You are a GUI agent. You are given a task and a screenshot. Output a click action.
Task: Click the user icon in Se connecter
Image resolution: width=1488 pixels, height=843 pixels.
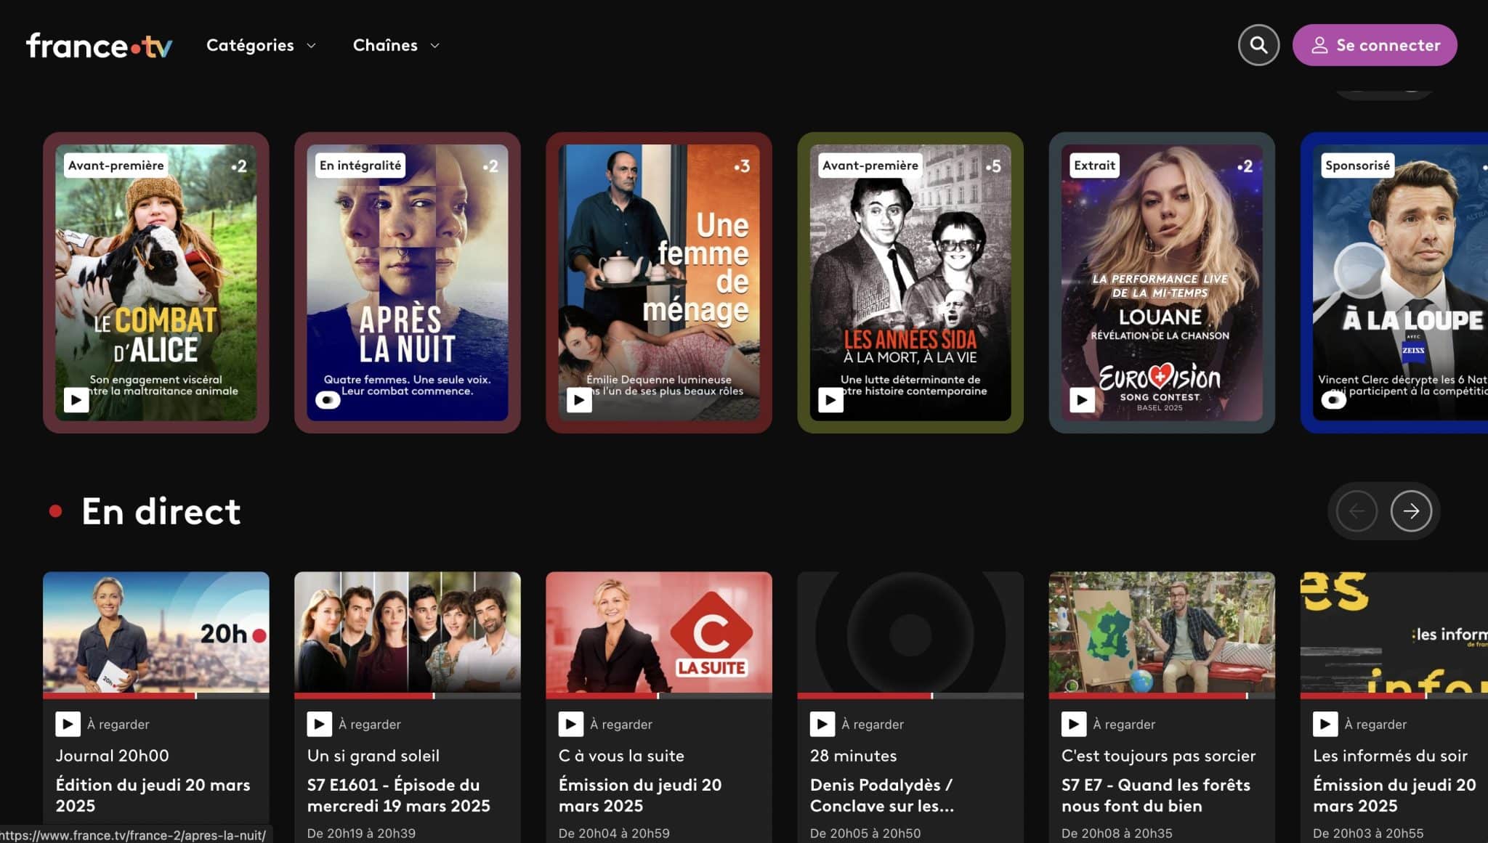pos(1319,45)
